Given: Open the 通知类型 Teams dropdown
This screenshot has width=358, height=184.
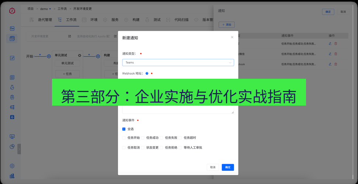Looking at the screenshot, I should 178,63.
